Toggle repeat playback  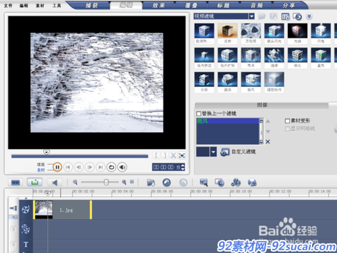pos(111,167)
